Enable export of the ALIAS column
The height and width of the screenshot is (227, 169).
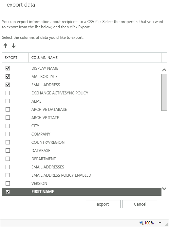point(8,101)
